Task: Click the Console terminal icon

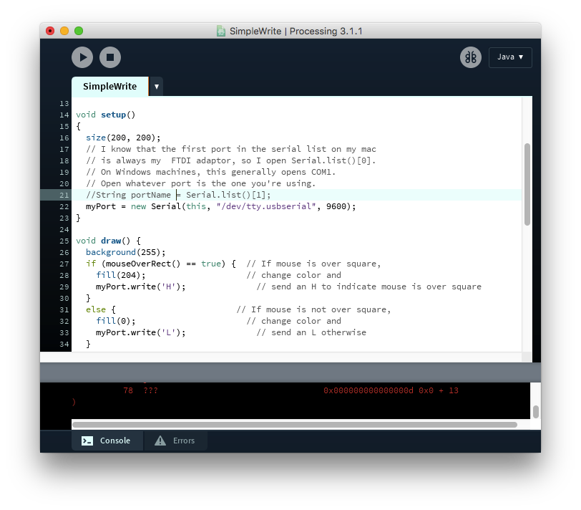Action: 87,441
